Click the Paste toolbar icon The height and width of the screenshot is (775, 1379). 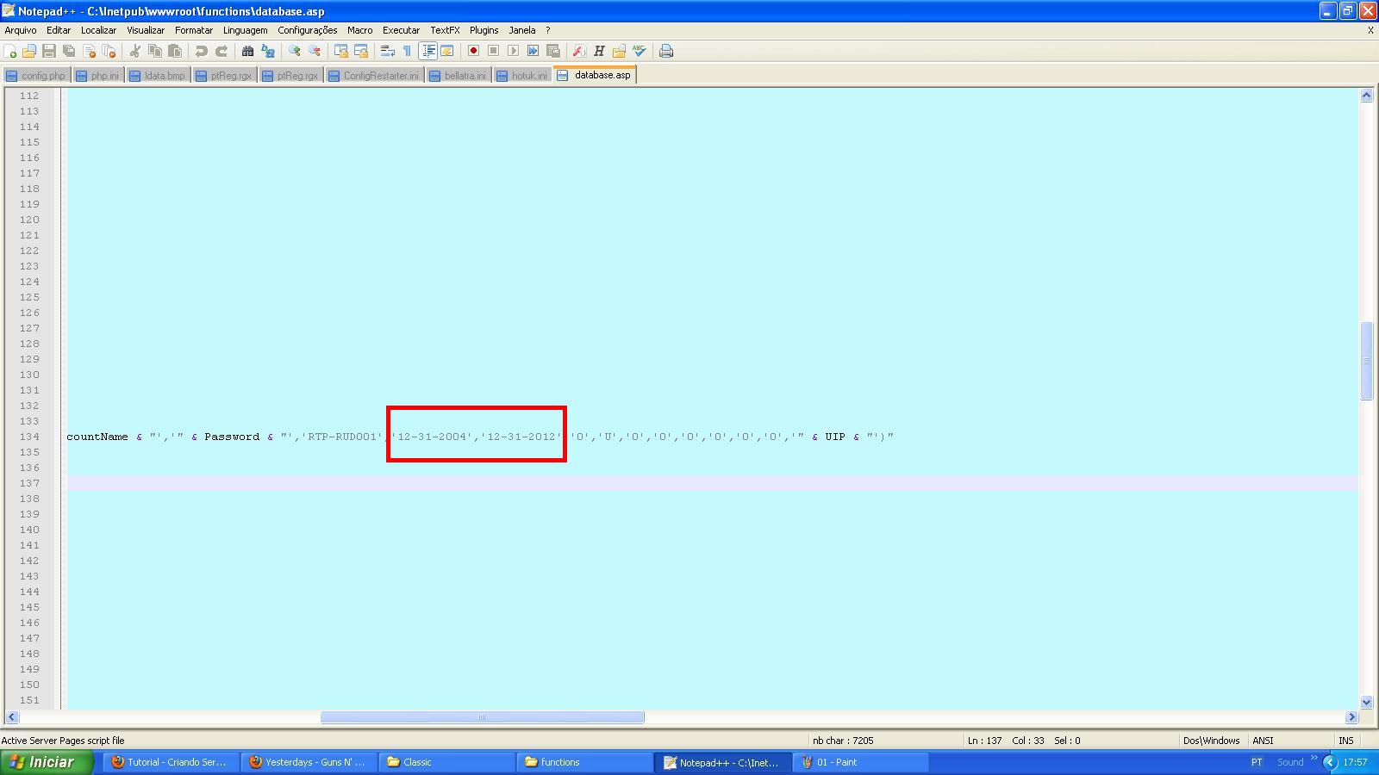pos(175,51)
